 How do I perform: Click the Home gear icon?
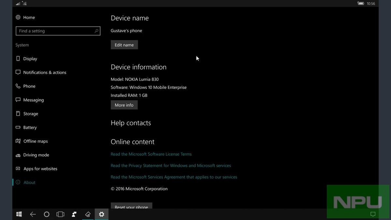pyautogui.click(x=18, y=17)
